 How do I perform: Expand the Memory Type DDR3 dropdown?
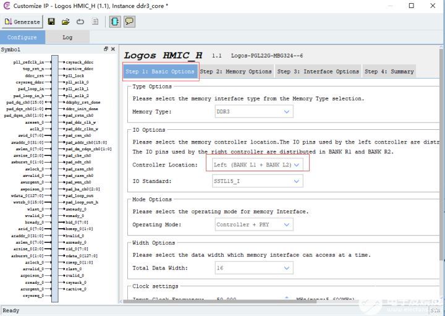(254, 111)
